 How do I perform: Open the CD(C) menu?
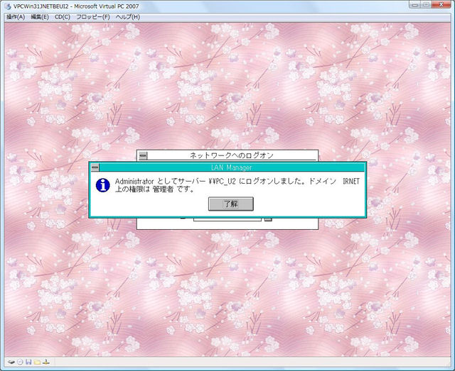coord(63,17)
